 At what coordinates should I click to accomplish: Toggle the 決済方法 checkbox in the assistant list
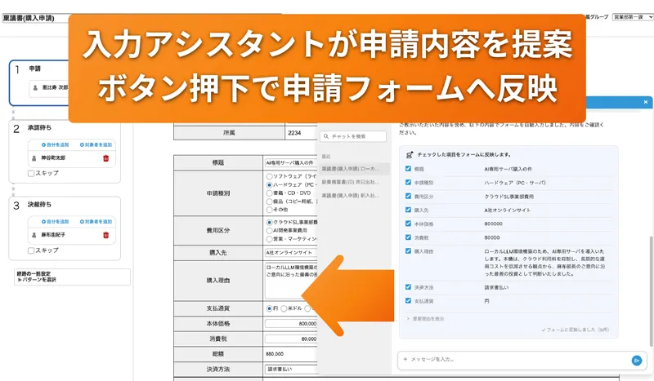point(408,287)
